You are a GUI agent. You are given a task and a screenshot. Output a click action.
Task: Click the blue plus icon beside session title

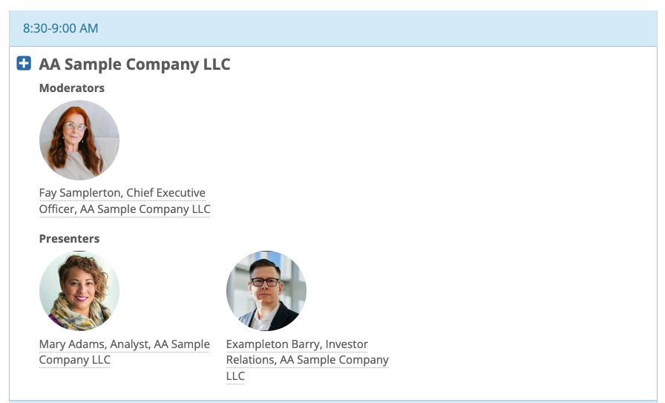24,65
